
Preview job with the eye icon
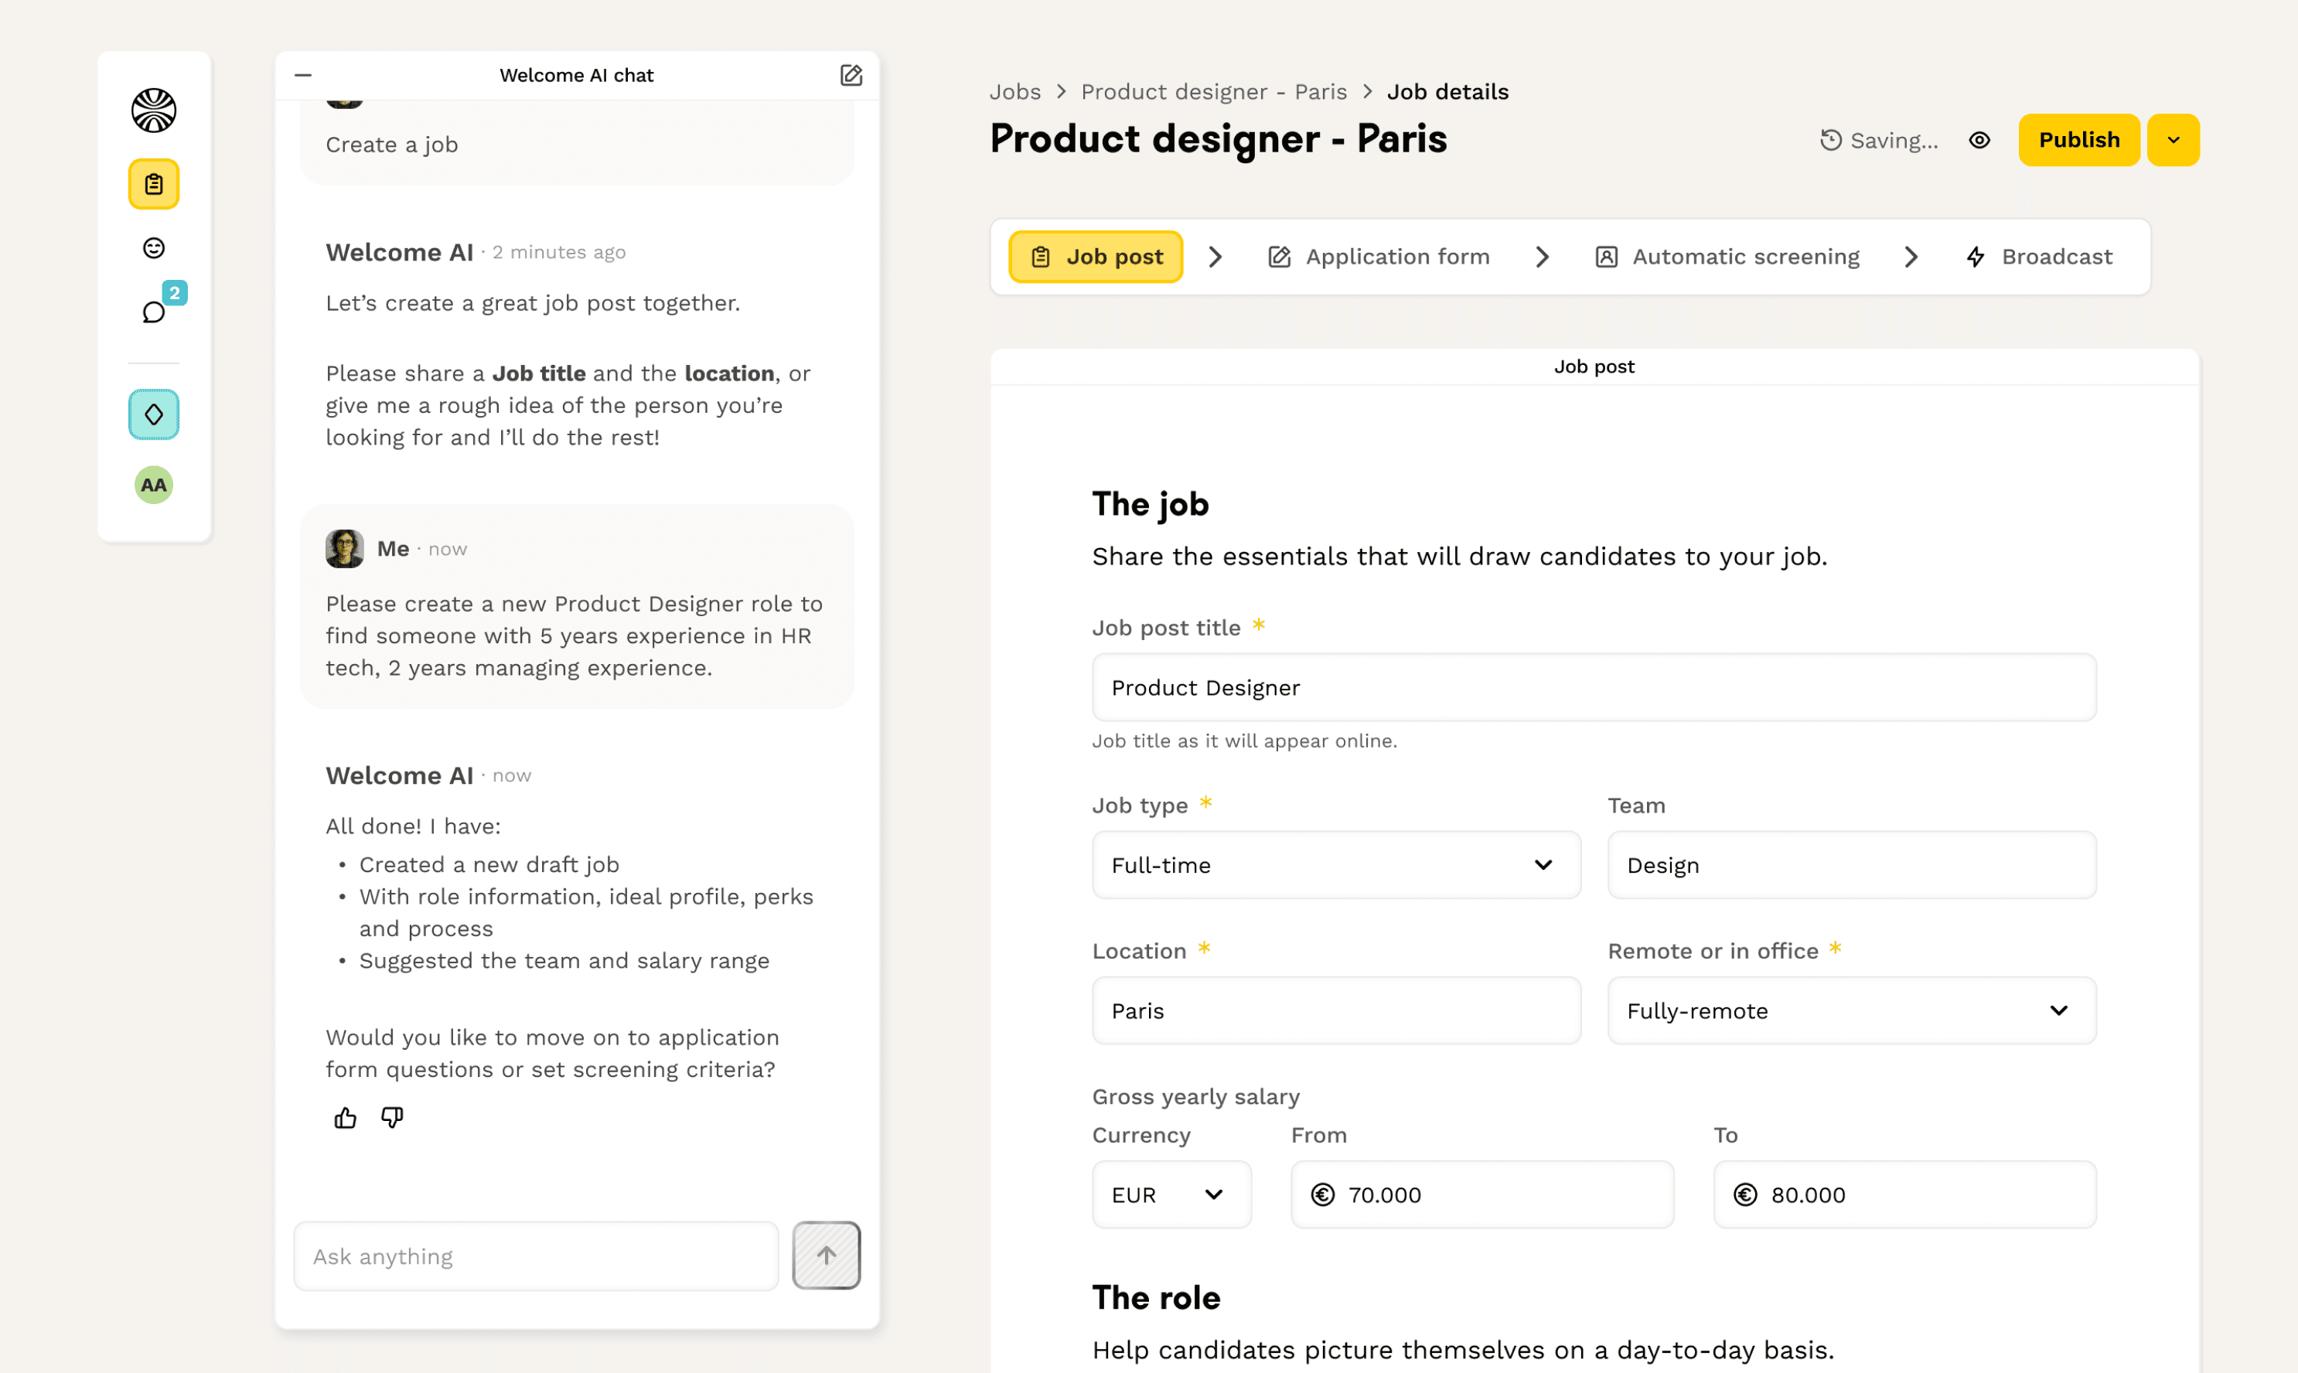point(1979,141)
